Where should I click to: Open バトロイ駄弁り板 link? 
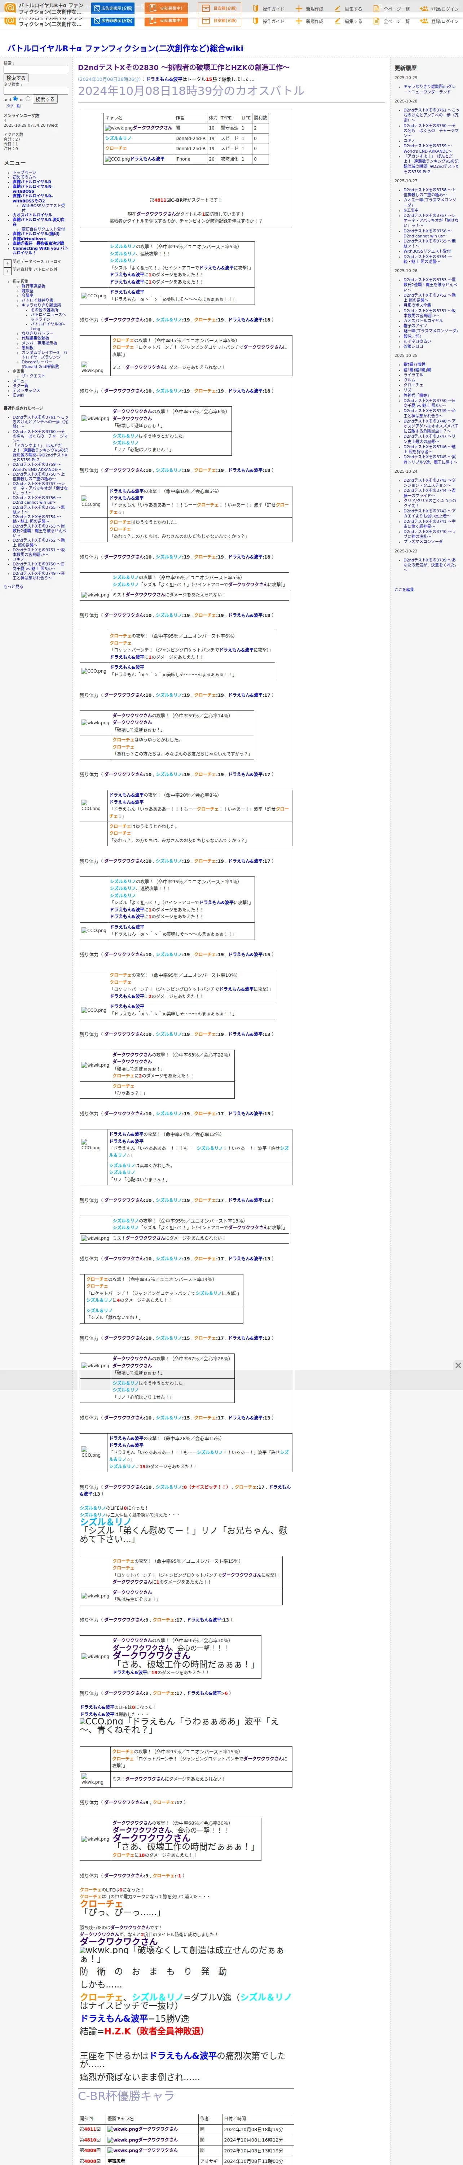point(37,300)
